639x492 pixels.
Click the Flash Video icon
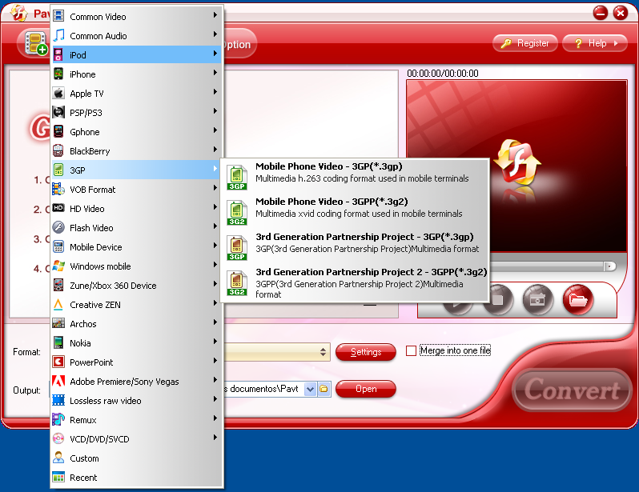(x=58, y=227)
